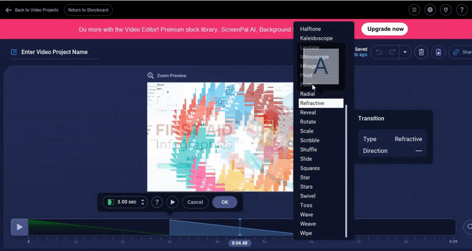Pick the Wipe transition from the list
The image size is (472, 251).
coord(306,233)
